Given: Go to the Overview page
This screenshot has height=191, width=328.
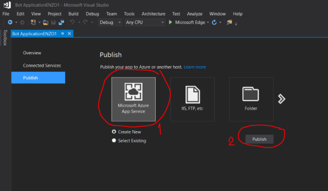Looking at the screenshot, I should click(x=32, y=53).
